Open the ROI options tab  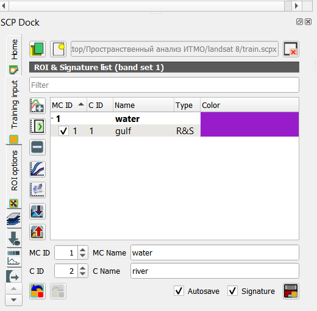pyautogui.click(x=14, y=177)
